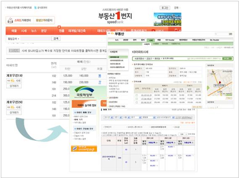Click the 개포우성1차 apartment name
The width and height of the screenshot is (240, 178).
pyautogui.click(x=14, y=76)
